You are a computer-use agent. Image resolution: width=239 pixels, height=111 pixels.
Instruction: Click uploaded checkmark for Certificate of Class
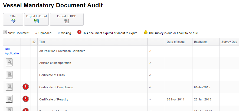point(150,75)
